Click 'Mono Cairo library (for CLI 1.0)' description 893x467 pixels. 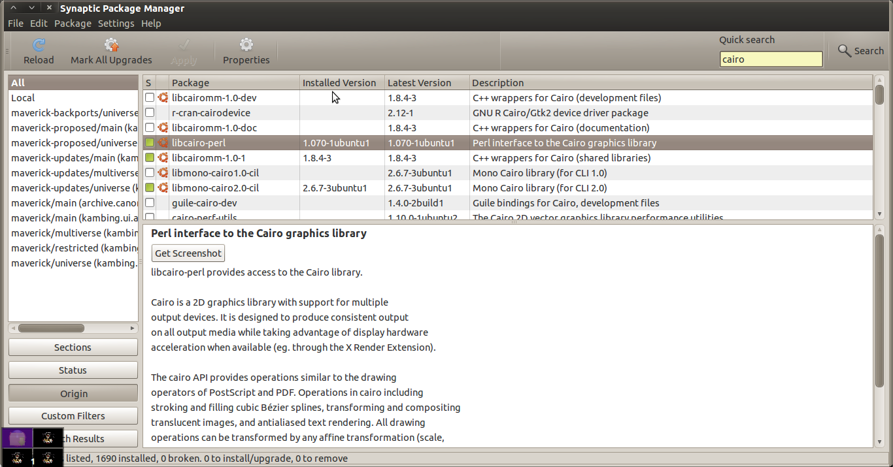pyautogui.click(x=540, y=173)
